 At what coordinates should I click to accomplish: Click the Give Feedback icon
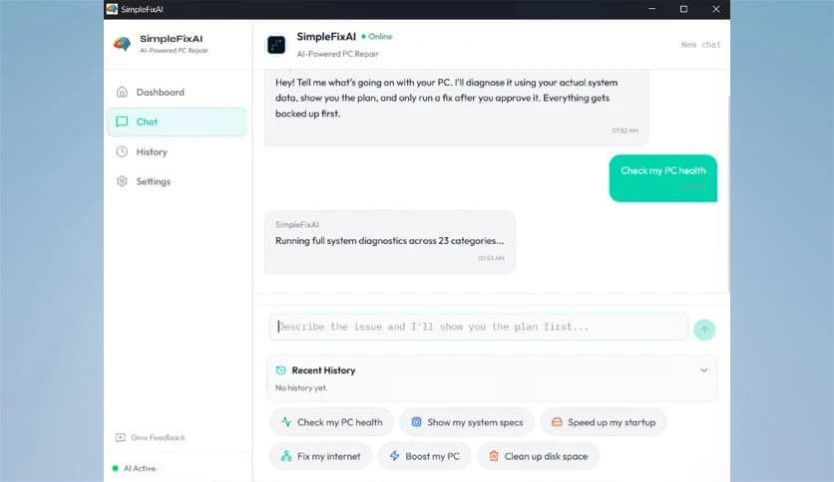coord(120,437)
